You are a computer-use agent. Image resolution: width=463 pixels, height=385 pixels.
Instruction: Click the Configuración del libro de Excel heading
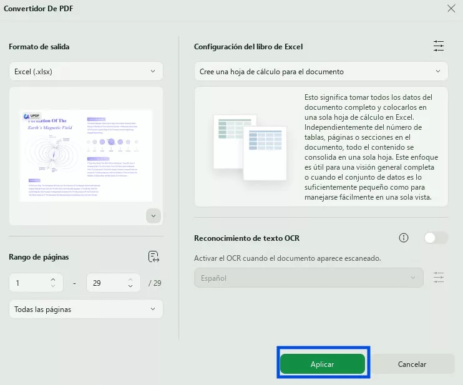248,47
